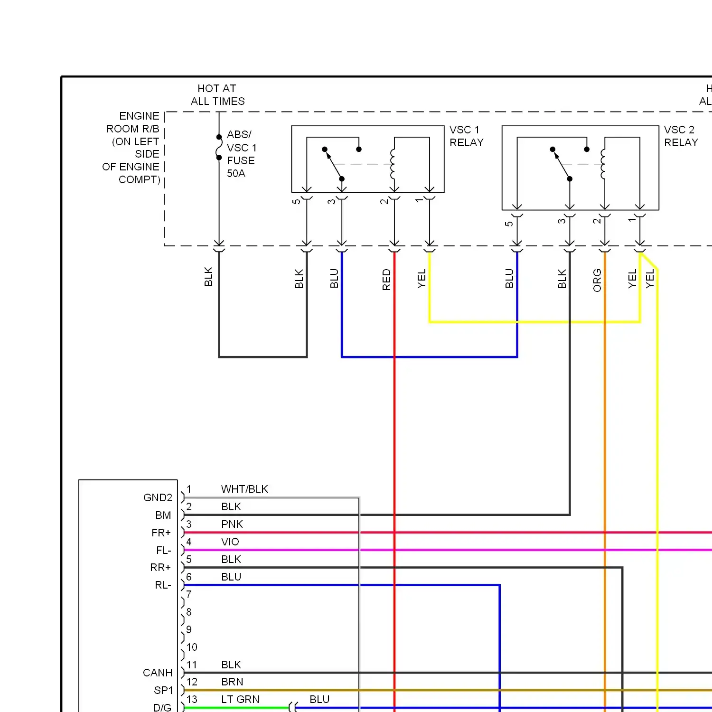Click the RED wire color label

pos(386,280)
